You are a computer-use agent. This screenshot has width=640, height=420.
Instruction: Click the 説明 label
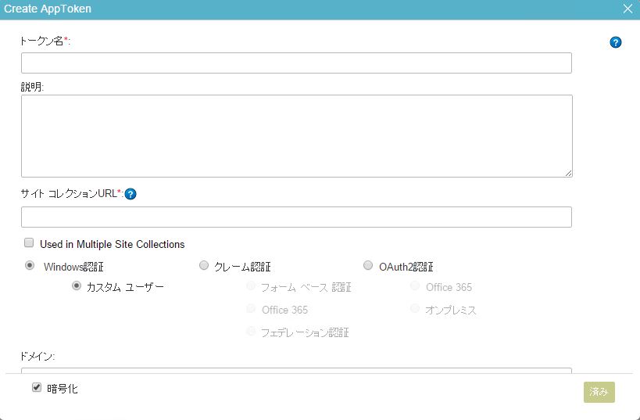click(x=32, y=87)
